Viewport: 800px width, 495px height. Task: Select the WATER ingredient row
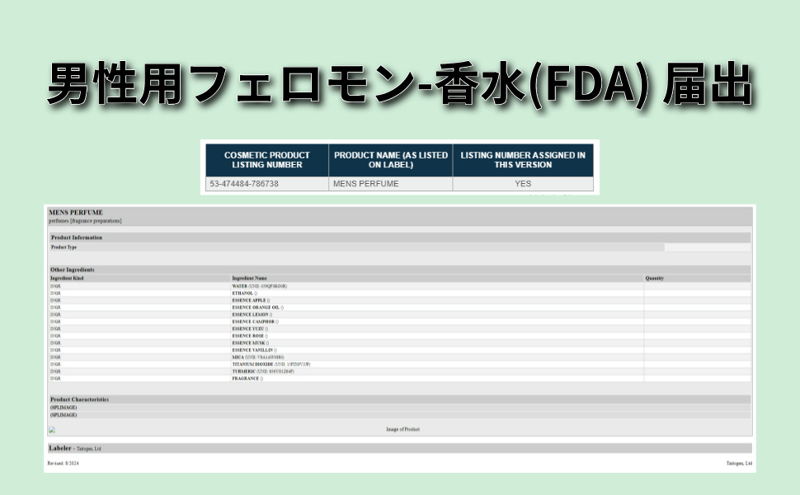coord(259,285)
